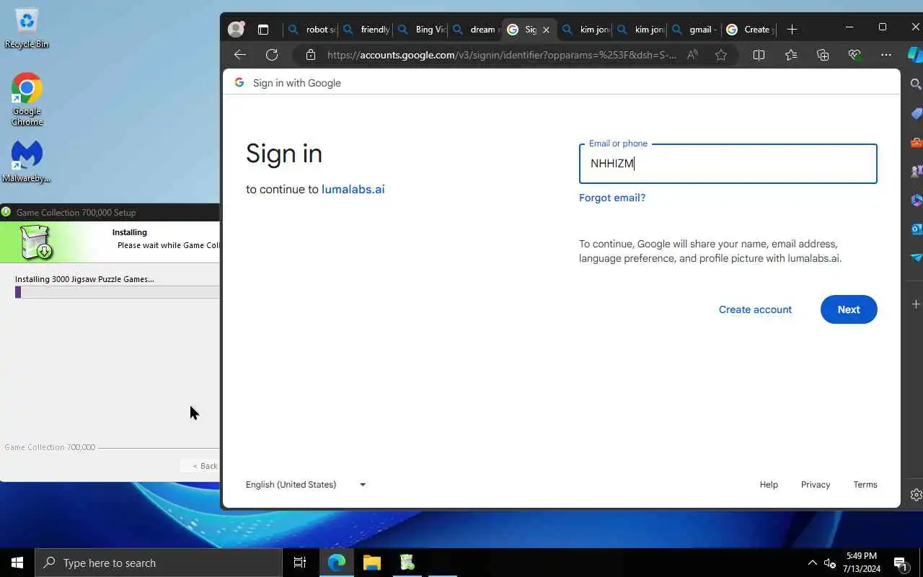This screenshot has height=577, width=923.
Task: Click the installer icon in taskbar
Action: click(x=407, y=563)
